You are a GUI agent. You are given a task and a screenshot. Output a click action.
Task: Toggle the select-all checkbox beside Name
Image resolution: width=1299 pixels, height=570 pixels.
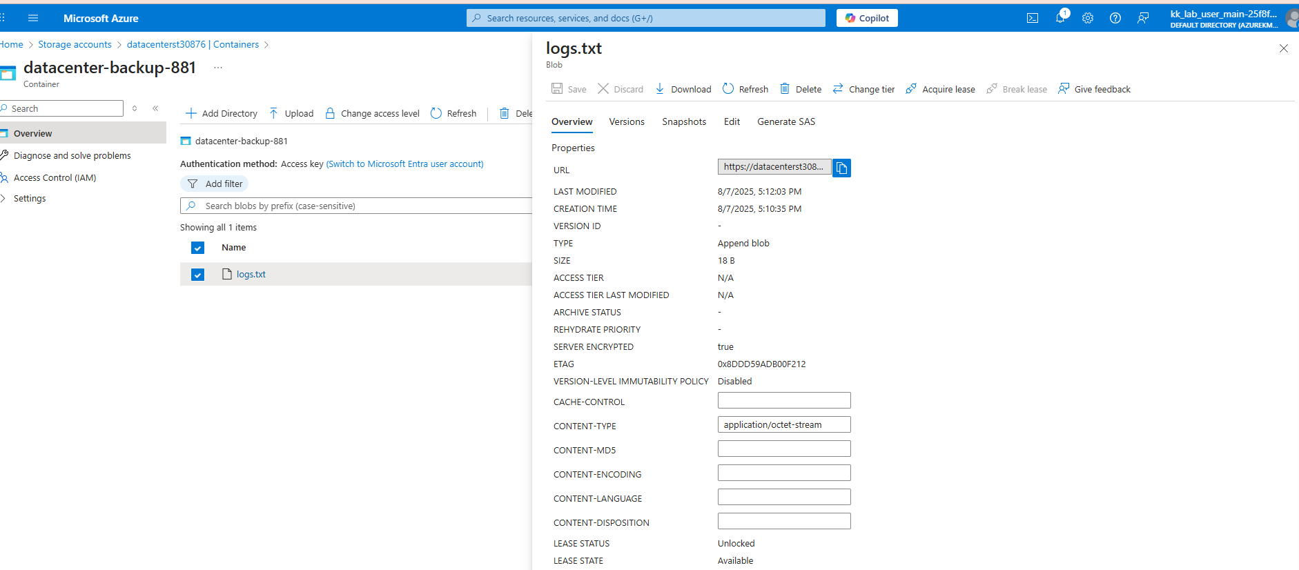tap(198, 248)
